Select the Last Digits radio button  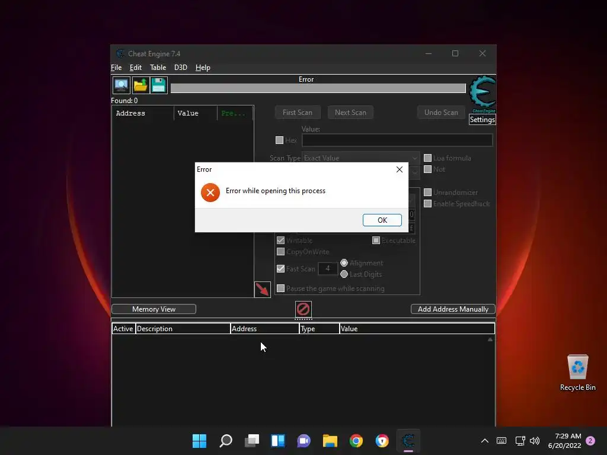coord(344,274)
